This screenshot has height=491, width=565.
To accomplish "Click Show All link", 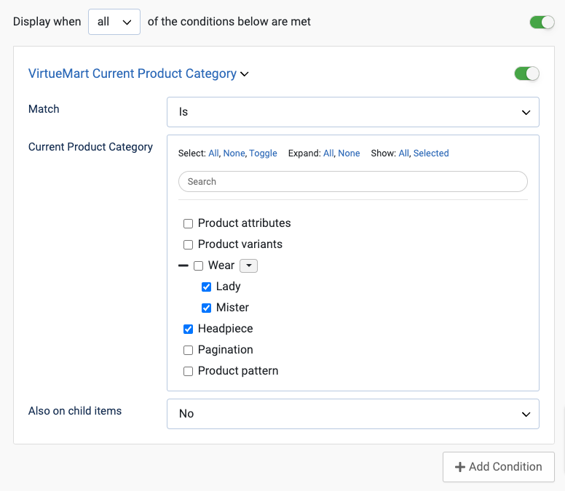I will click(403, 153).
